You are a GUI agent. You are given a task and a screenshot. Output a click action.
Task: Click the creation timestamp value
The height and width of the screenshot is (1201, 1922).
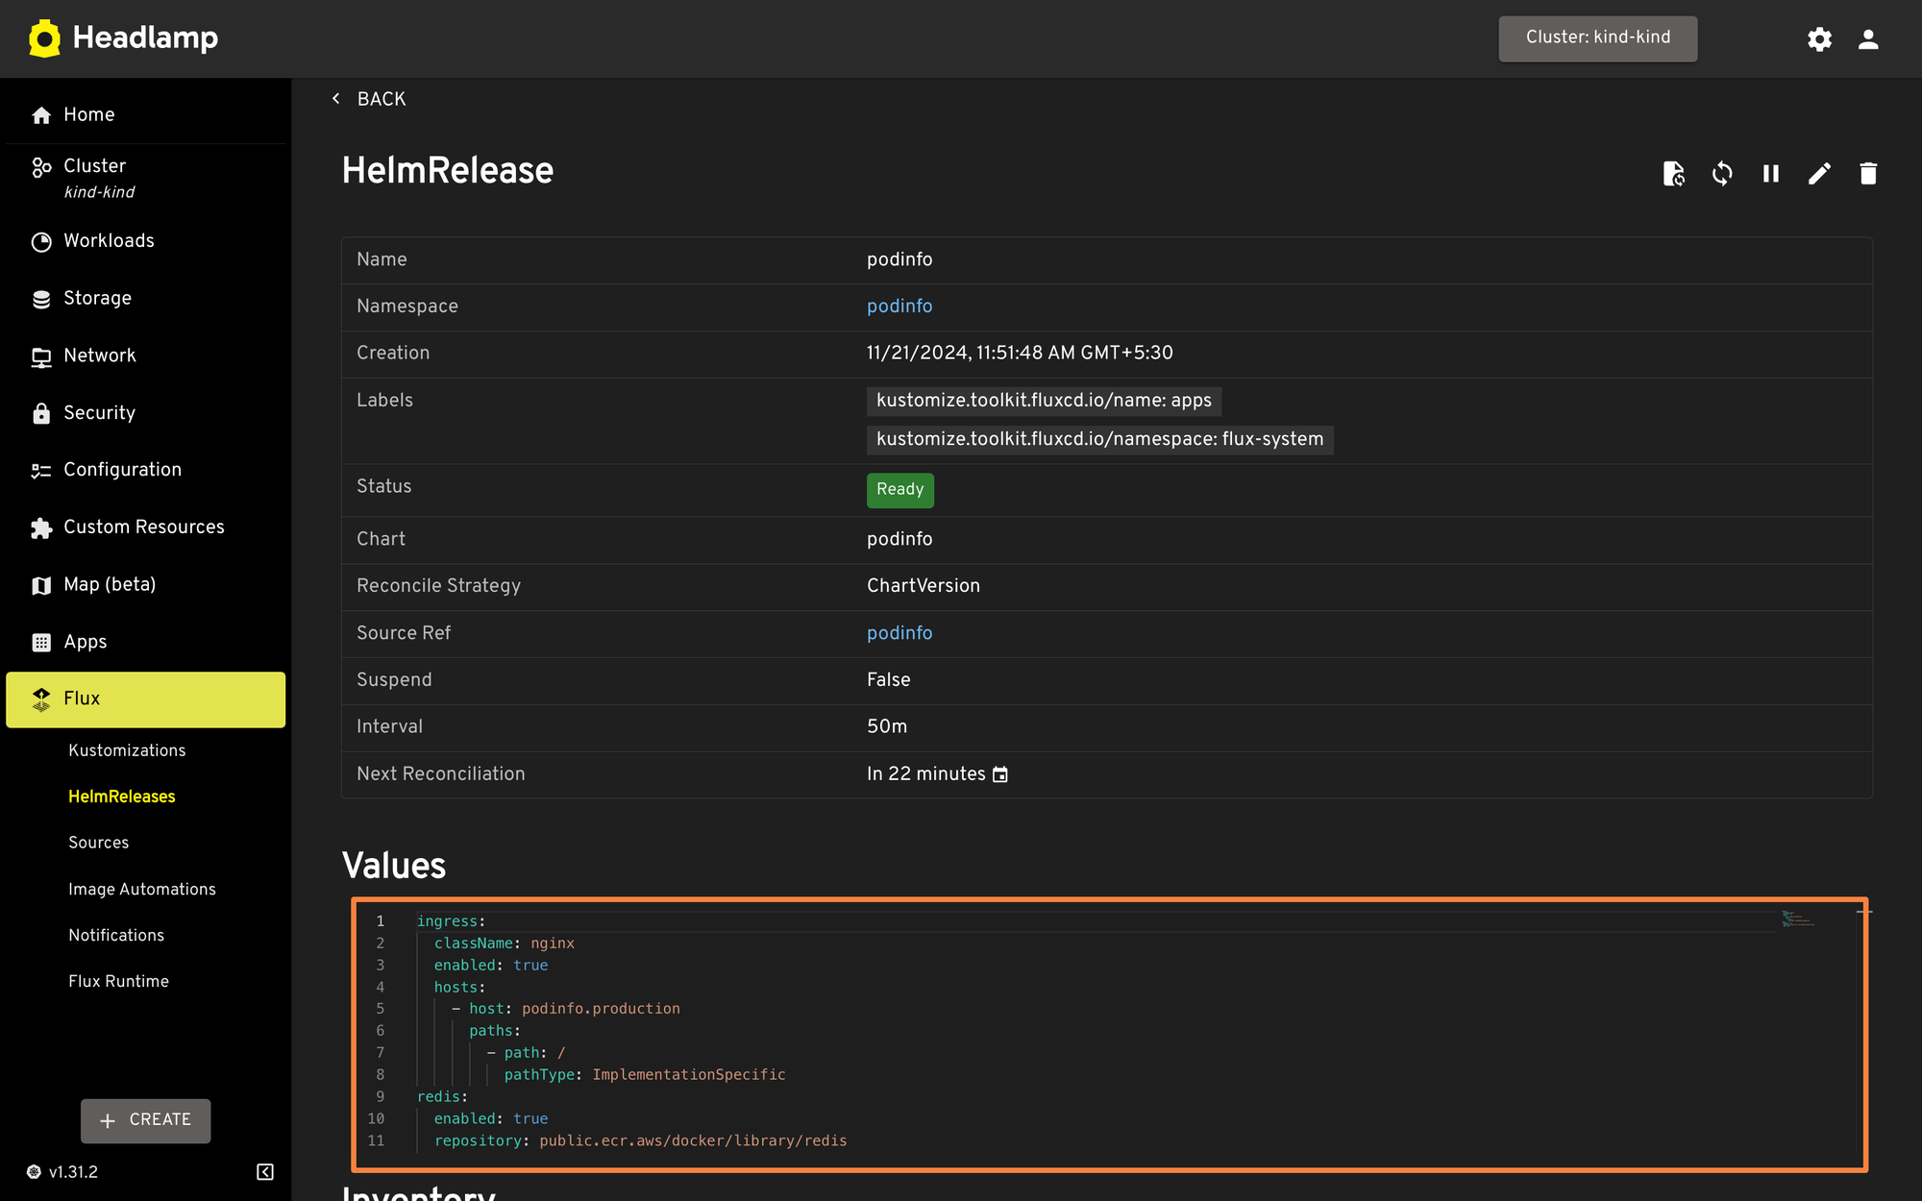(x=1020, y=354)
